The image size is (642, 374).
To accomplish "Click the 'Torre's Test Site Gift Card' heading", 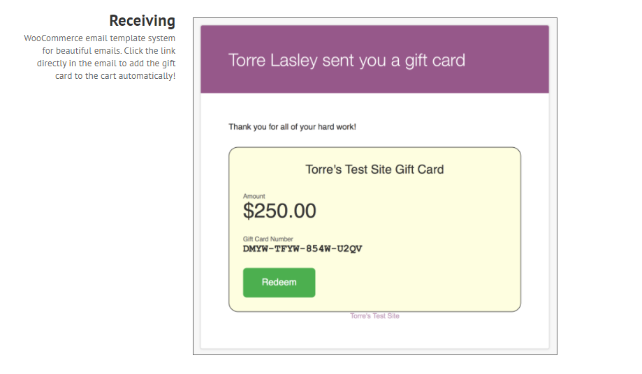I will [374, 170].
